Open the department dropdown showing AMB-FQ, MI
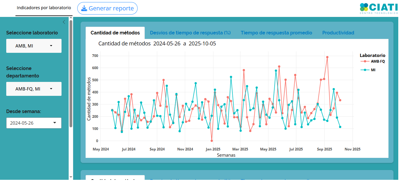This screenshot has width=406, height=181. coord(34,89)
